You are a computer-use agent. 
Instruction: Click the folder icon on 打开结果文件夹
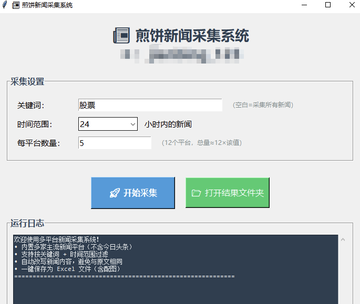[197, 193]
